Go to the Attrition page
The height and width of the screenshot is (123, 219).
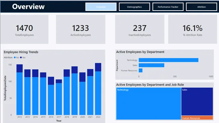coord(202,7)
